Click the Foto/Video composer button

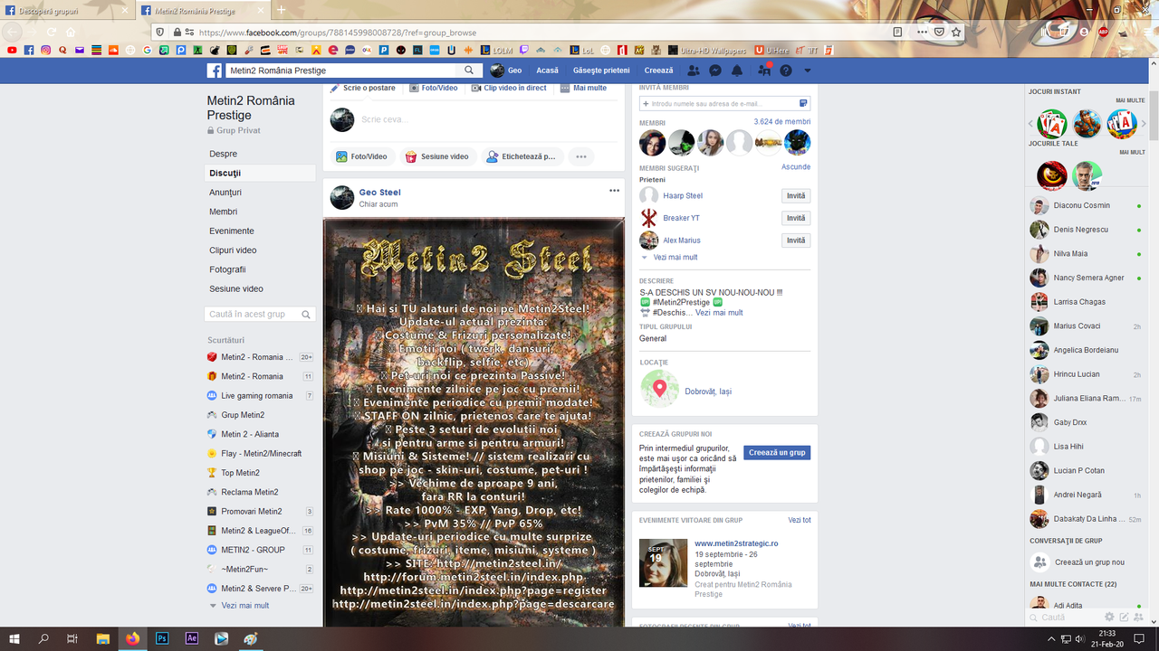tap(361, 156)
